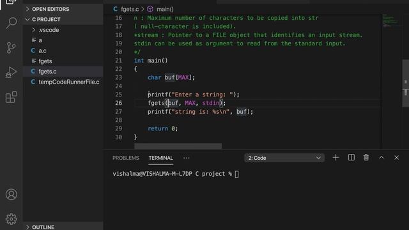409x230 pixels.
Task: Close the terminal panel
Action: click(x=396, y=158)
